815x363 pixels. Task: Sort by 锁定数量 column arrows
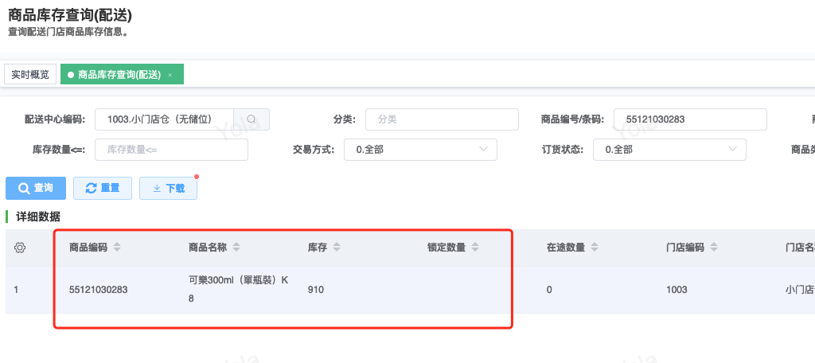click(474, 248)
